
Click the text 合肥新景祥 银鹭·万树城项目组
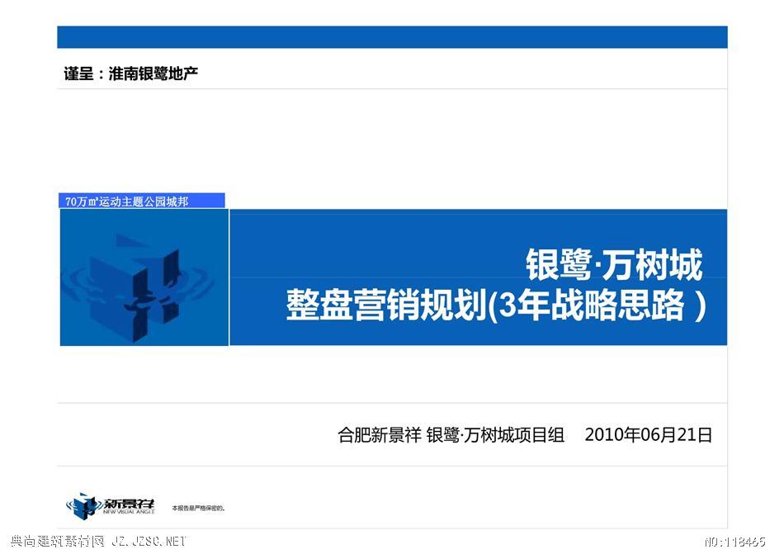click(x=451, y=435)
